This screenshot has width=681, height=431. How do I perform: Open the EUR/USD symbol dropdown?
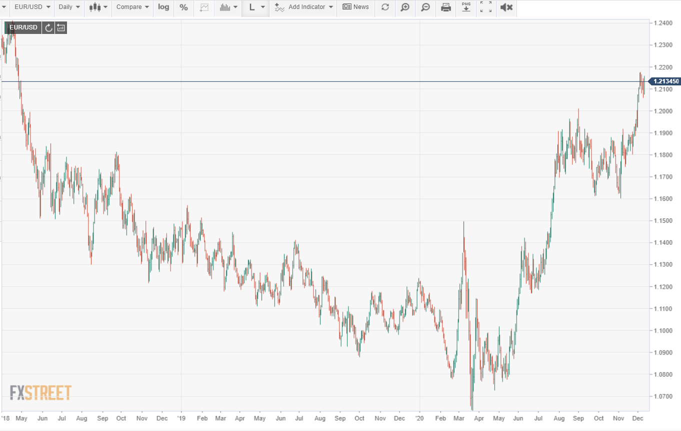(x=32, y=7)
